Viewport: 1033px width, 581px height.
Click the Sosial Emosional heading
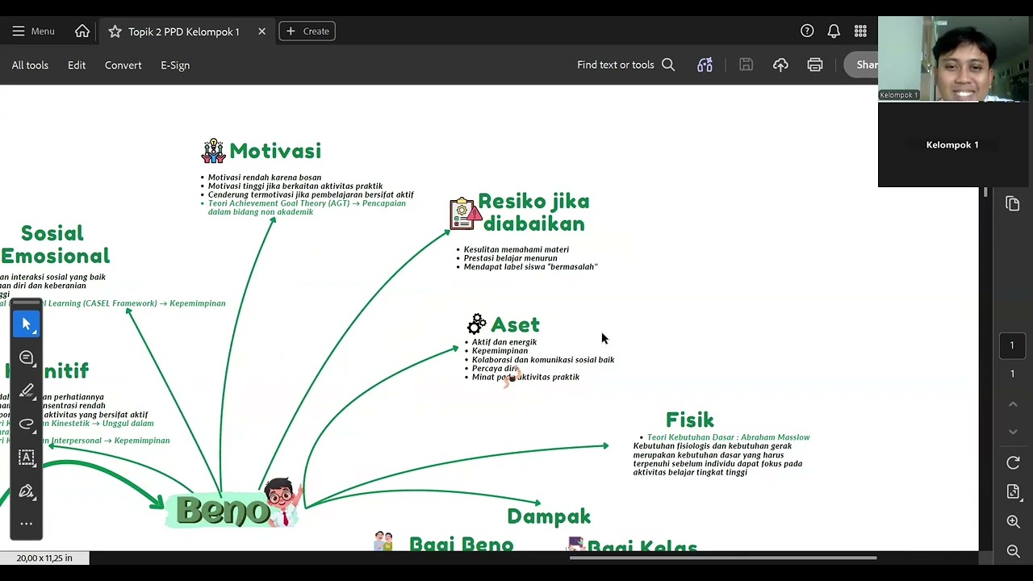tap(55, 245)
